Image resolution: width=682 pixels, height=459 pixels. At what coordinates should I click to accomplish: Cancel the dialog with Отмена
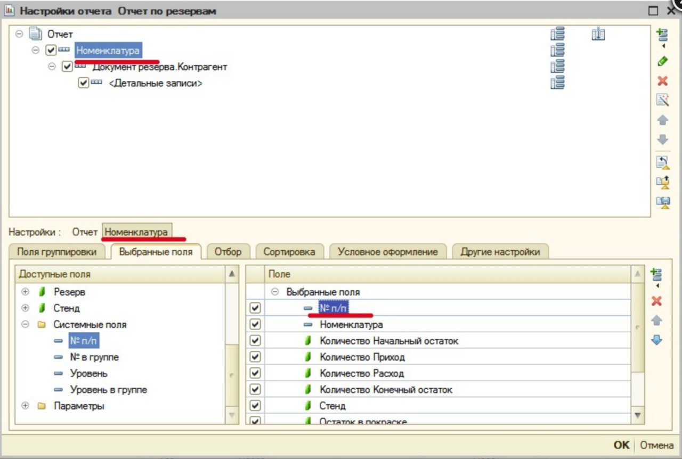coord(657,445)
